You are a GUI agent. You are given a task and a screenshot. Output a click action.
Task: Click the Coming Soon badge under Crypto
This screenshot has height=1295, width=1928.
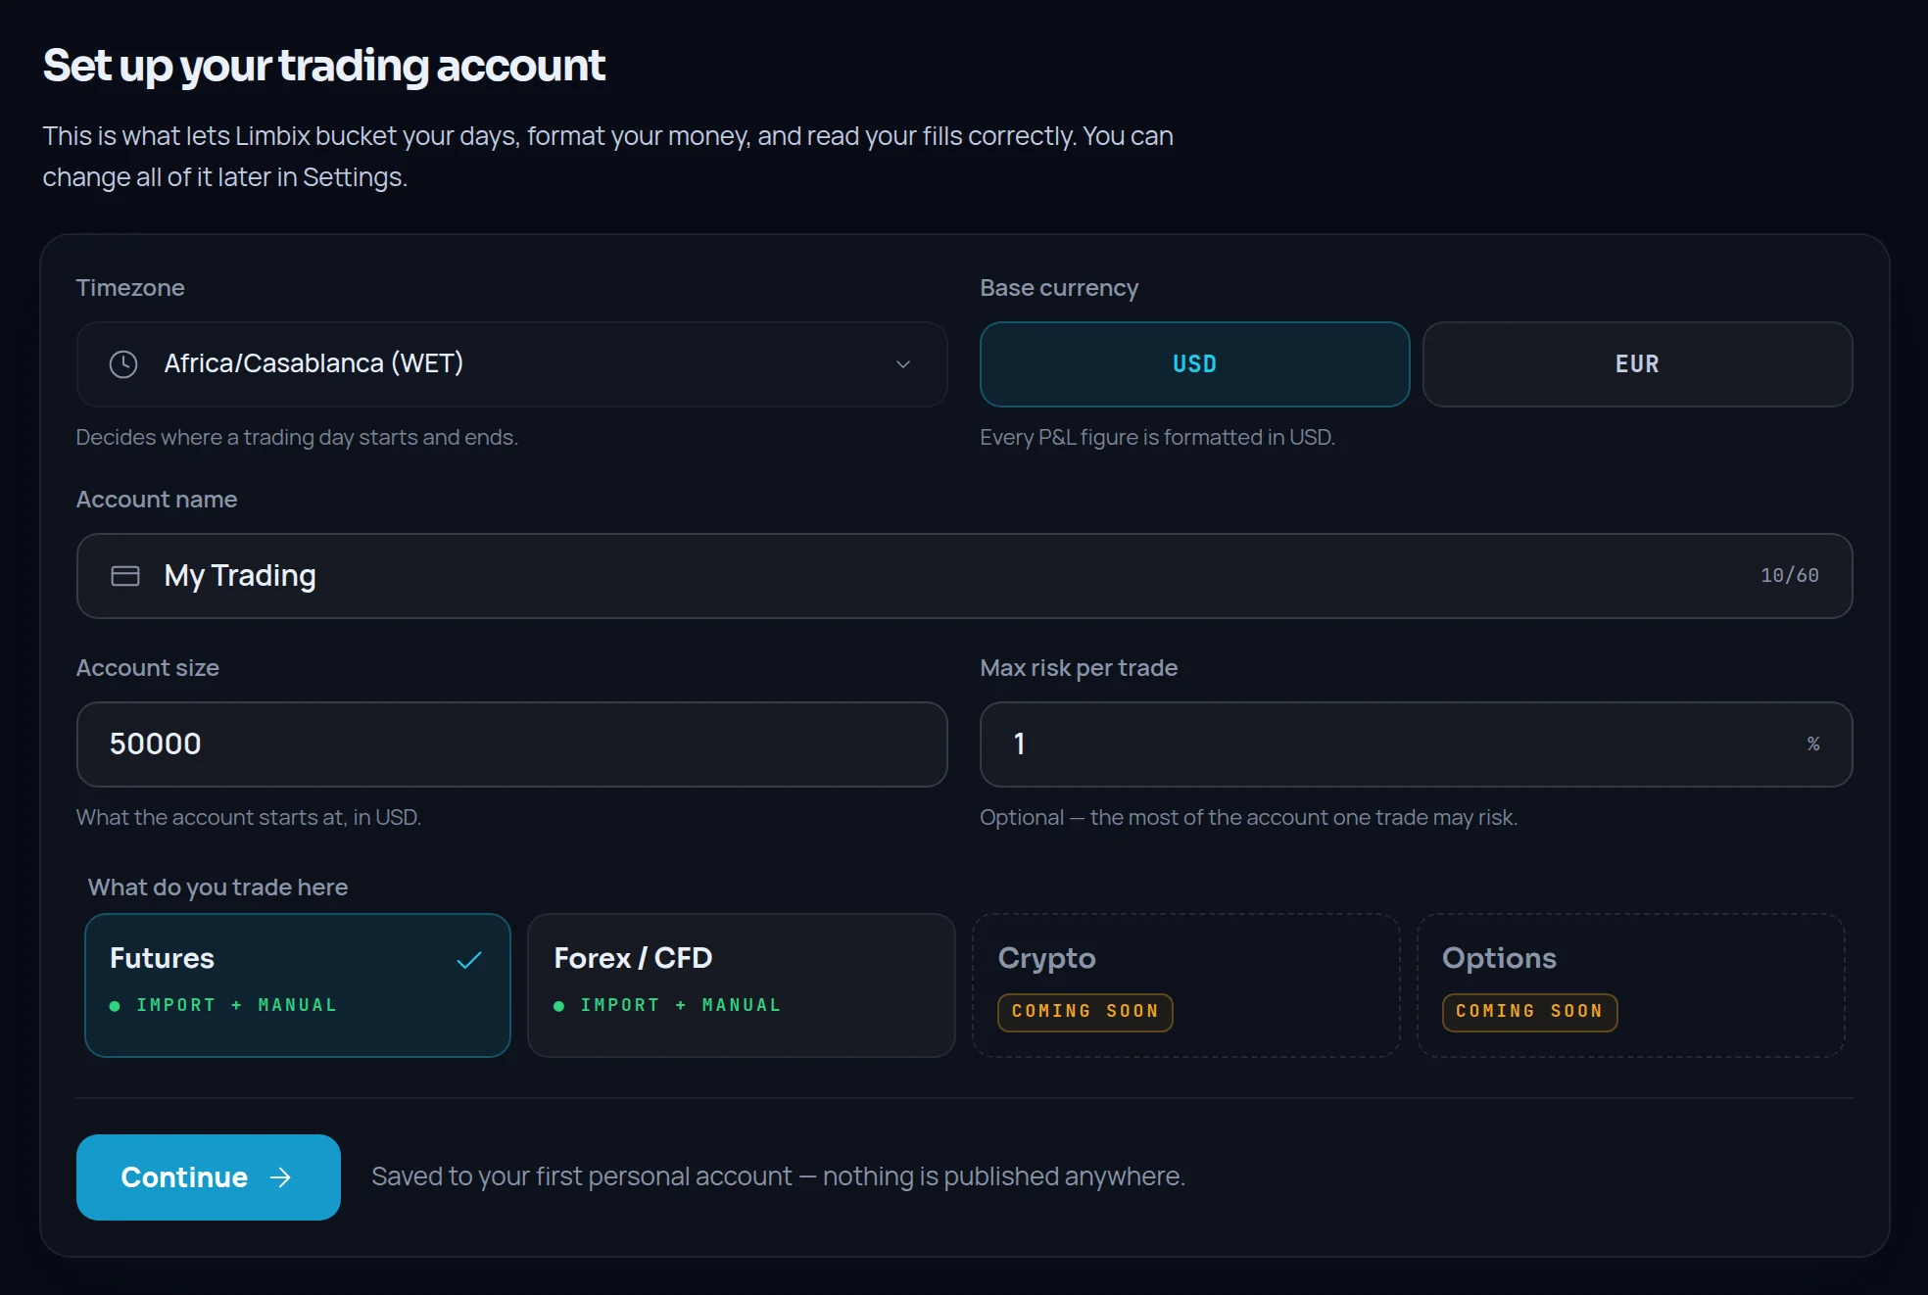click(1085, 1012)
